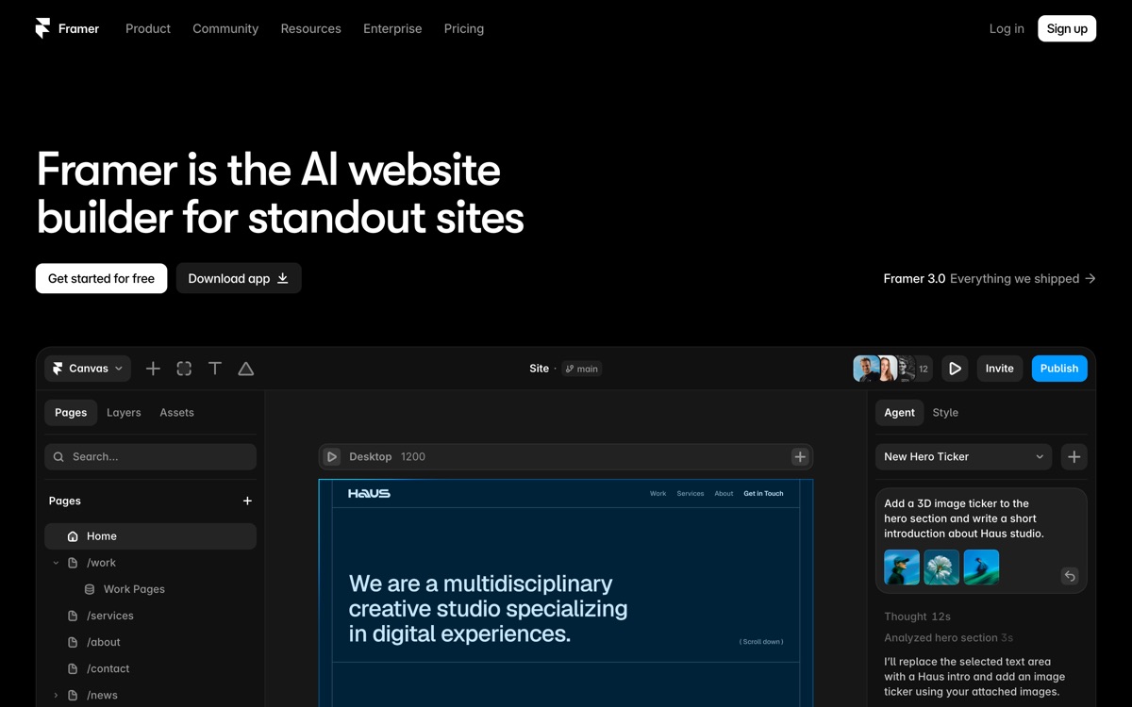Select the Work Pages collection
This screenshot has height=707, width=1132.
[x=151, y=589]
